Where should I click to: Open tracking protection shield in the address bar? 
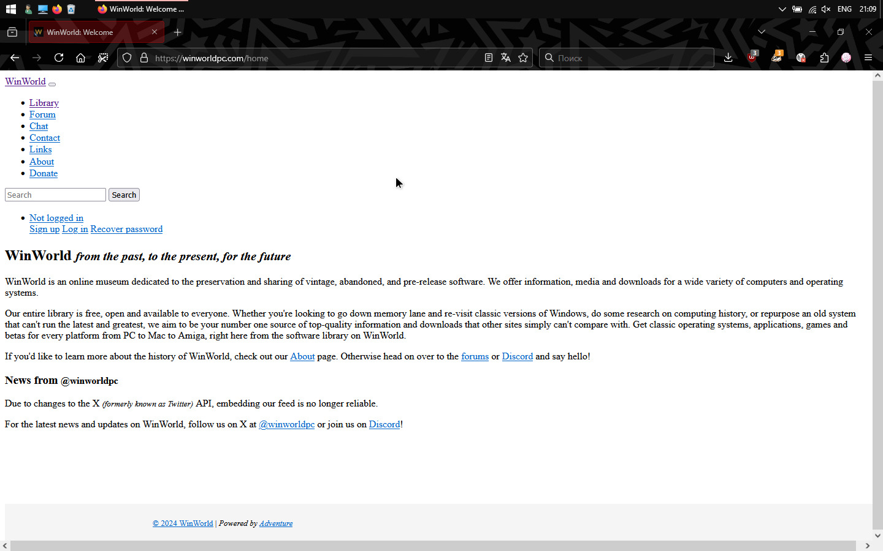coord(127,58)
